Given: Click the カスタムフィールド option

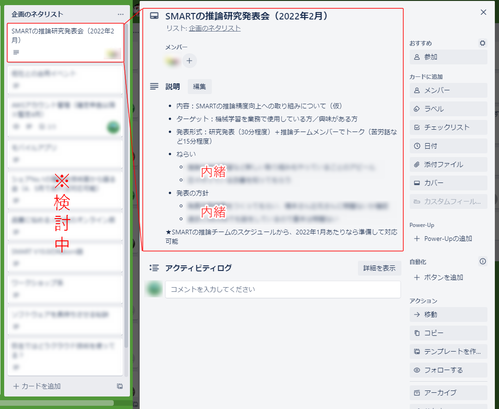Looking at the screenshot, I should [448, 201].
